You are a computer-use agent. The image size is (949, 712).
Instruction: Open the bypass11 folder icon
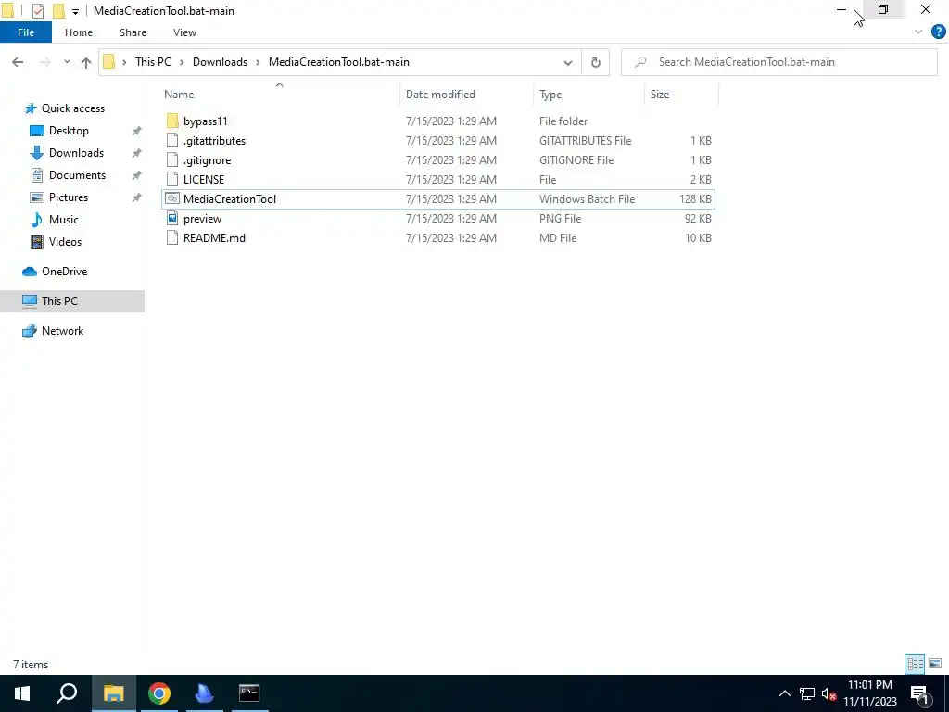(x=172, y=121)
